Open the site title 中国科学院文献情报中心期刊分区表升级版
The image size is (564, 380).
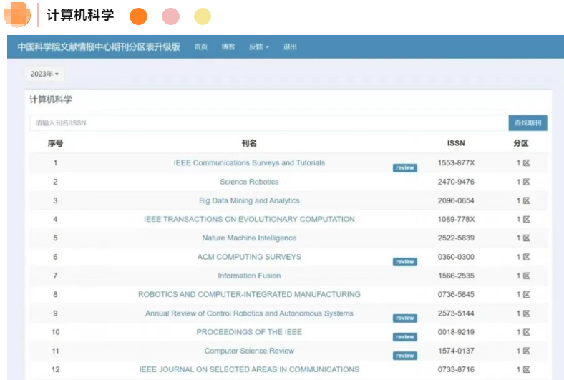99,47
